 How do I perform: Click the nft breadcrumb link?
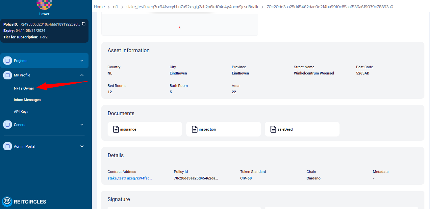115,7
